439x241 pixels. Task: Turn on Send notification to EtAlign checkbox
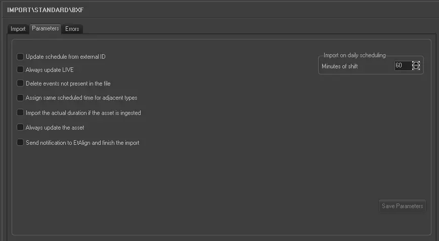20,143
